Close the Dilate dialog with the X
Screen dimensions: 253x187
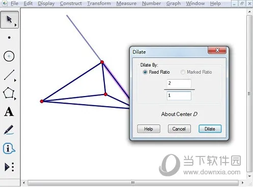click(x=217, y=50)
